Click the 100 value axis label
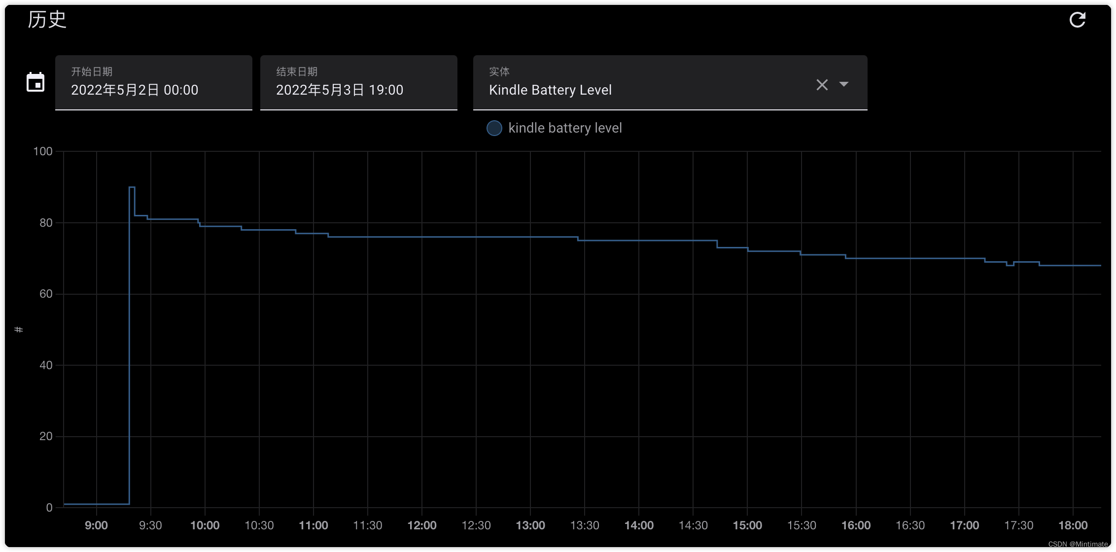The height and width of the screenshot is (552, 1116). pos(43,151)
